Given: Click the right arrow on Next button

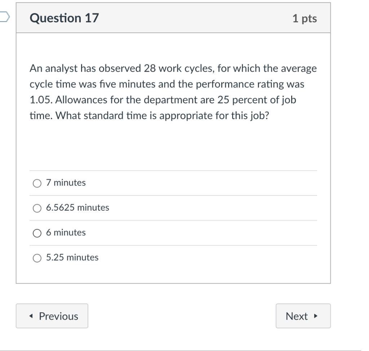Looking at the screenshot, I should [316, 316].
